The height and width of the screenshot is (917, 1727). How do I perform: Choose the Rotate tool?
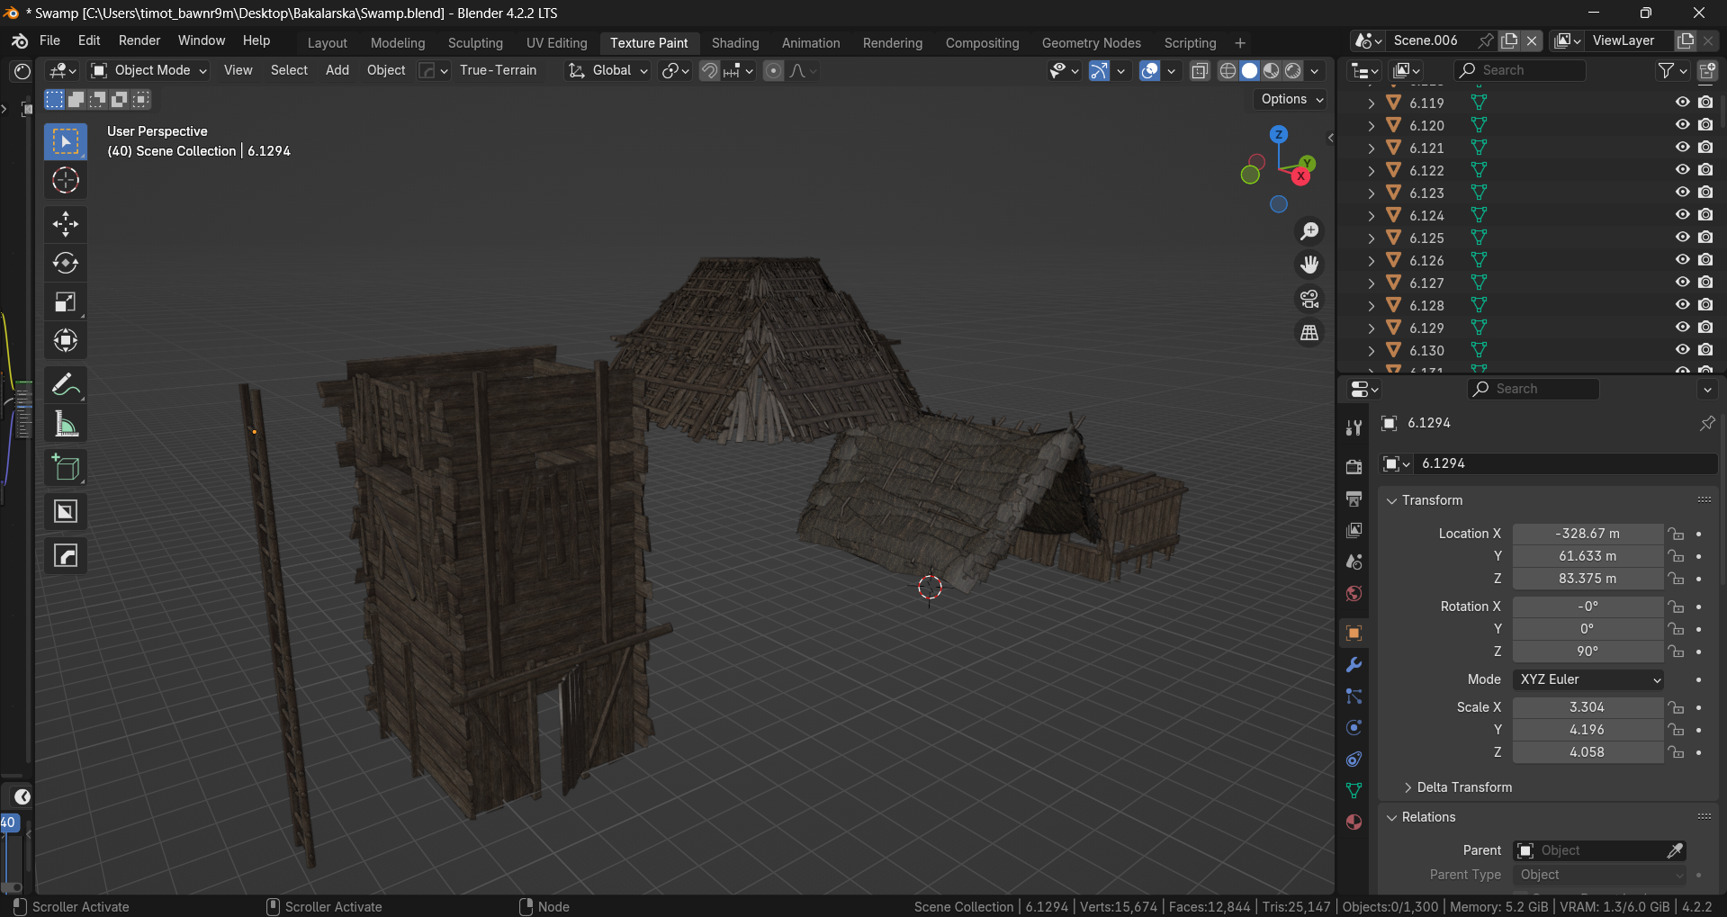click(x=66, y=263)
